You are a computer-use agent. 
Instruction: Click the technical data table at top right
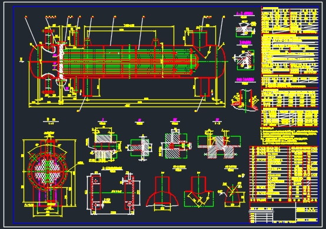tap(290, 20)
